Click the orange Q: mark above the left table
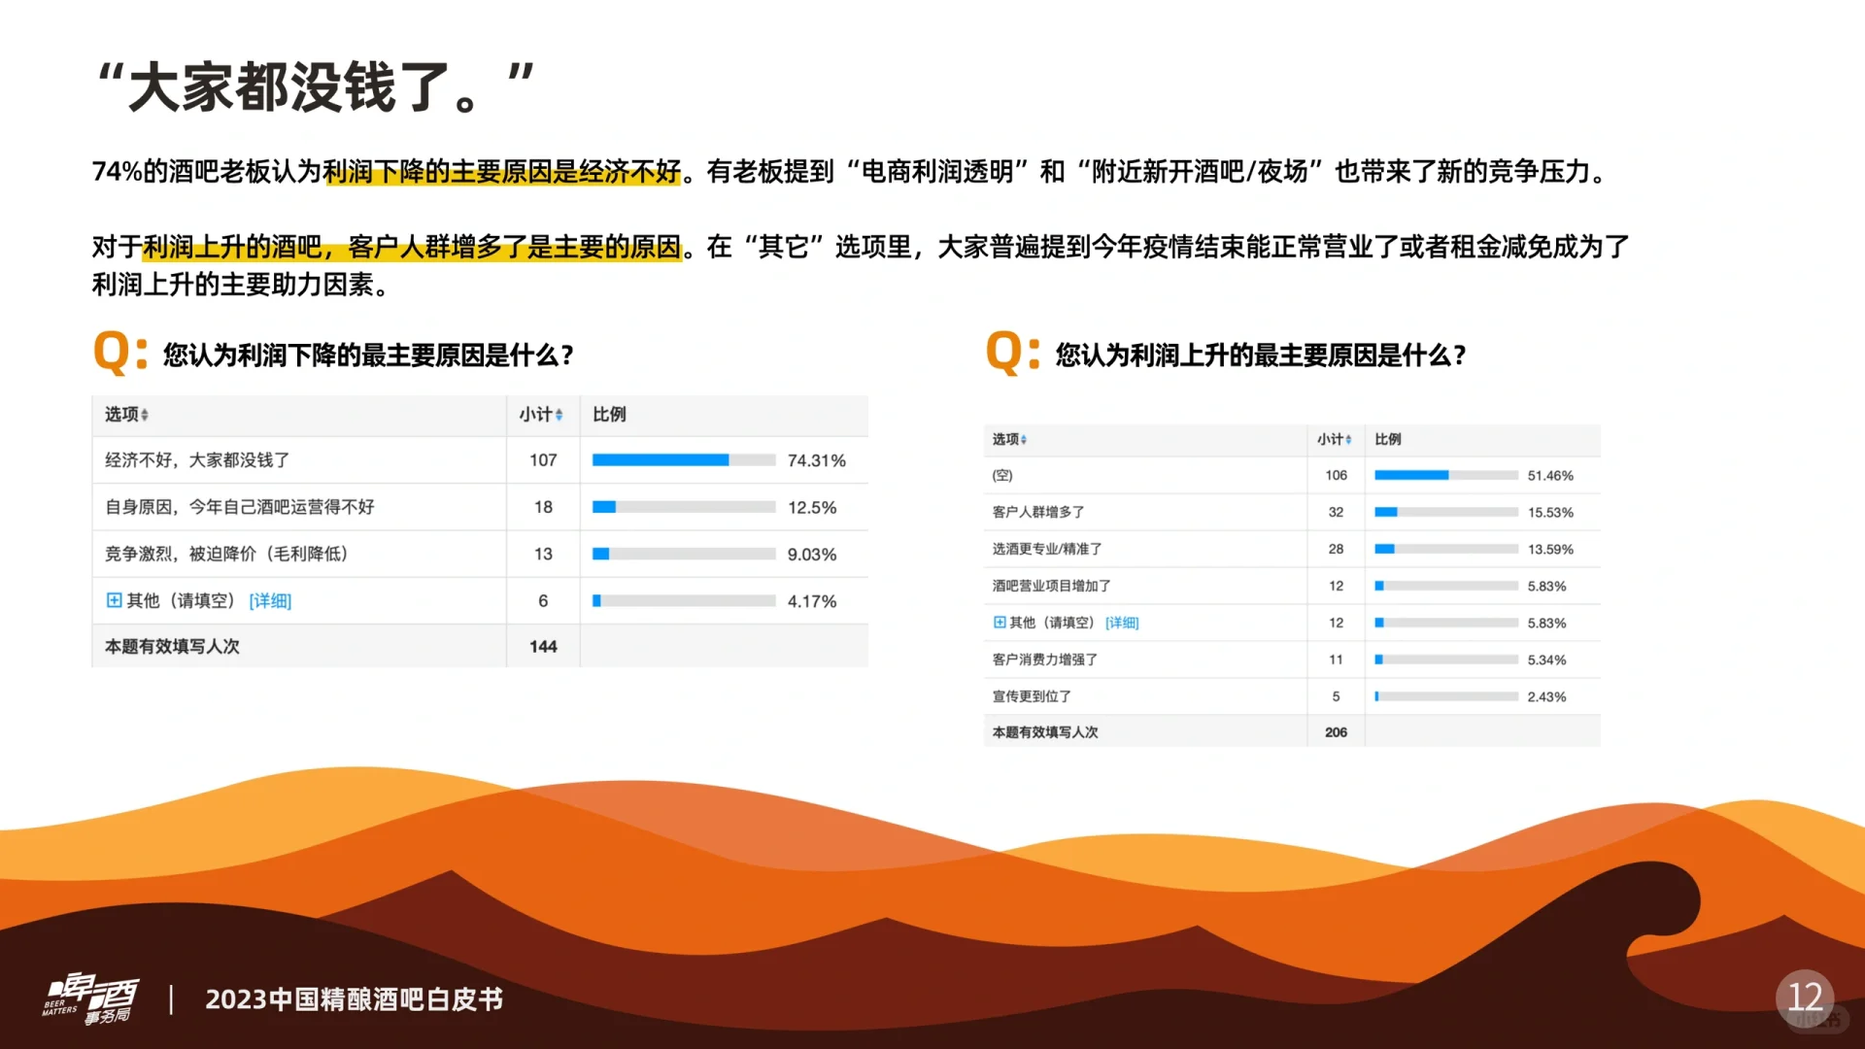Viewport: 1865px width, 1049px height. tap(119, 352)
